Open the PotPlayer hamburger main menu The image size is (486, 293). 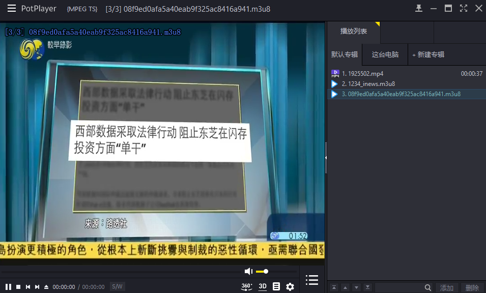[12, 8]
